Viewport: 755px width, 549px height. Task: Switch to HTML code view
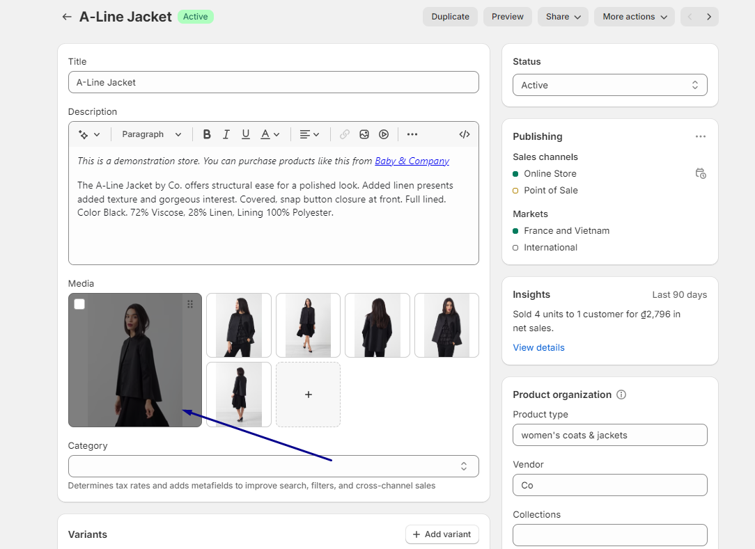click(x=464, y=135)
